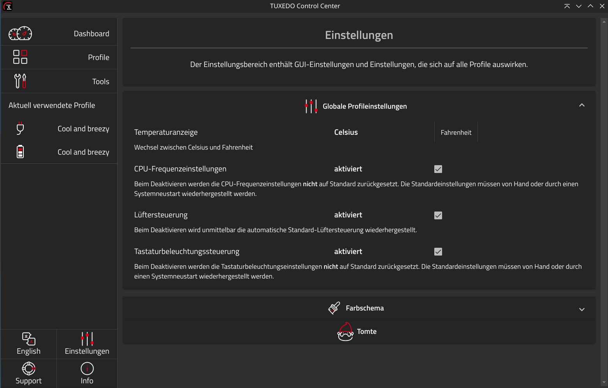Click the vertical scrollbar down arrow
The width and height of the screenshot is (608, 388).
click(x=604, y=383)
